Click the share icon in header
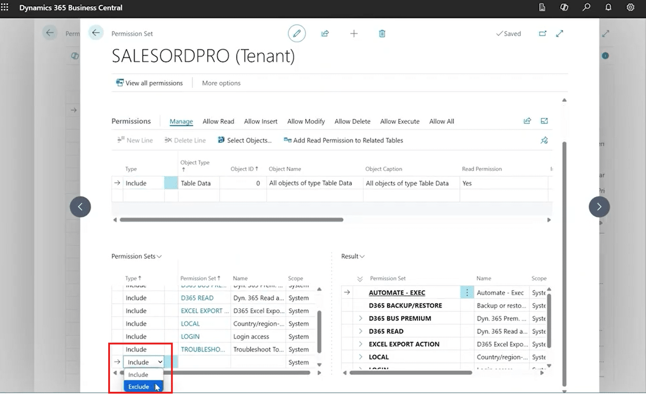This screenshot has width=646, height=394. [x=325, y=34]
